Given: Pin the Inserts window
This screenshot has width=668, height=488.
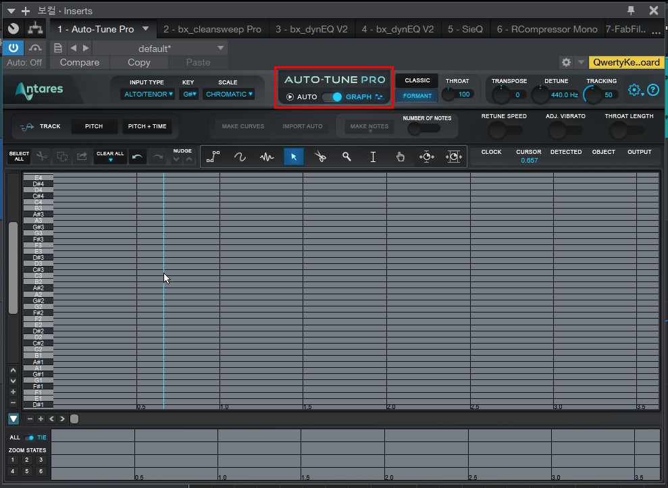Looking at the screenshot, I should [631, 10].
